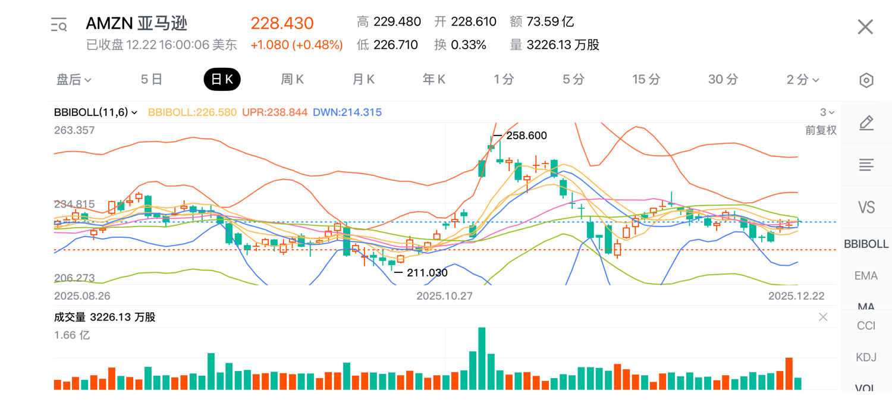Select the 30分 chart tab

tap(723, 80)
